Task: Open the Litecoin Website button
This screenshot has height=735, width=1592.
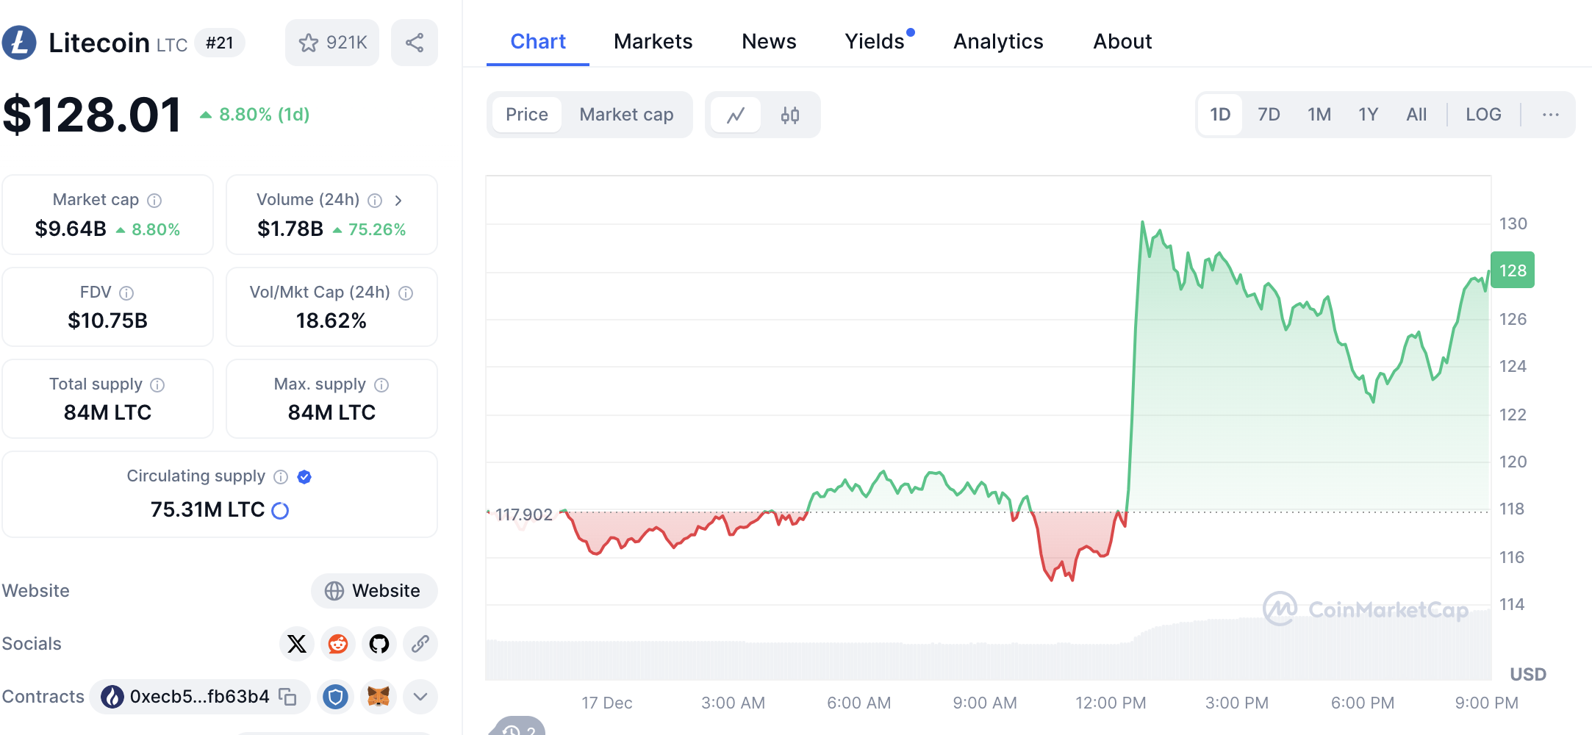Action: [374, 591]
